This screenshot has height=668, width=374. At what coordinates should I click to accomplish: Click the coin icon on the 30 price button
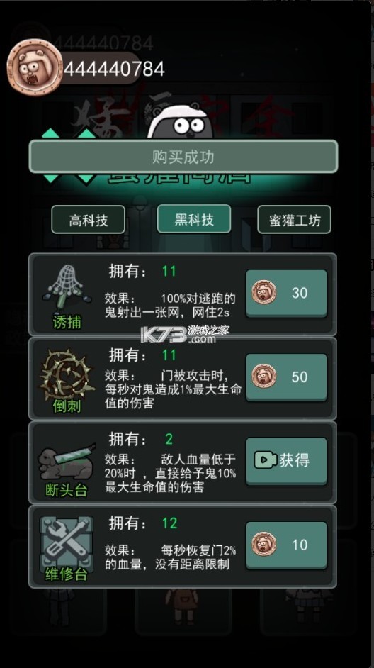pyautogui.click(x=263, y=293)
